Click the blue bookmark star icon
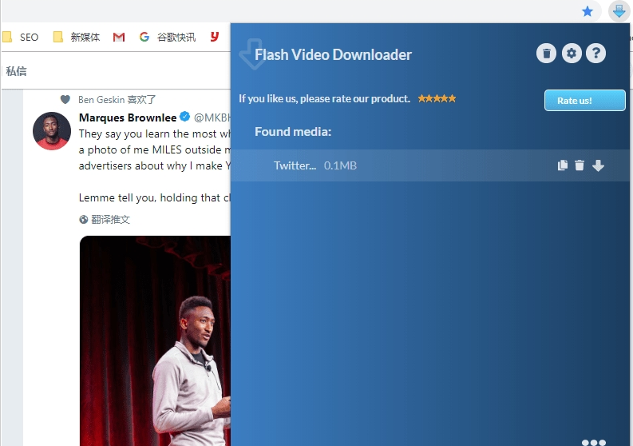 [x=588, y=11]
